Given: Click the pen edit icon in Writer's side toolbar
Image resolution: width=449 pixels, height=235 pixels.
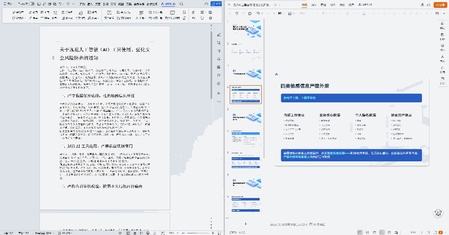Looking at the screenshot, I should [x=219, y=35].
